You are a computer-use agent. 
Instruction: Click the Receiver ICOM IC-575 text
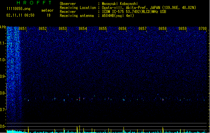134,12
